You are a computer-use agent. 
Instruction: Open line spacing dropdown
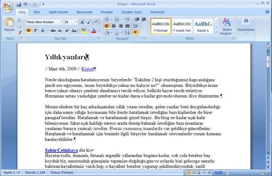136,26
